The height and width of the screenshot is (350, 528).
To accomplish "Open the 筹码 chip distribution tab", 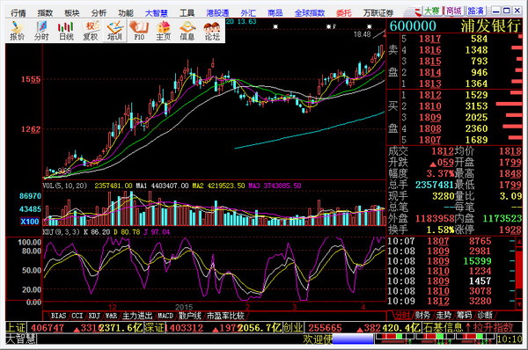I will click(x=464, y=316).
